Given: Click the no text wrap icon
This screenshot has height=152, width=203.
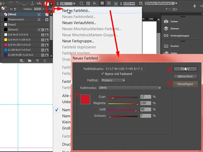Looking at the screenshot, I should [102, 3].
